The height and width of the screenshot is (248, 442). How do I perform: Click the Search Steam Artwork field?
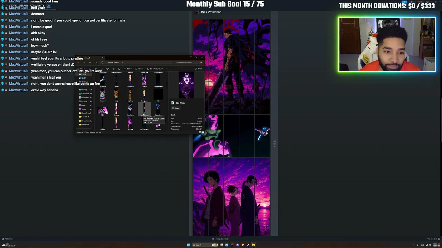[x=188, y=63]
